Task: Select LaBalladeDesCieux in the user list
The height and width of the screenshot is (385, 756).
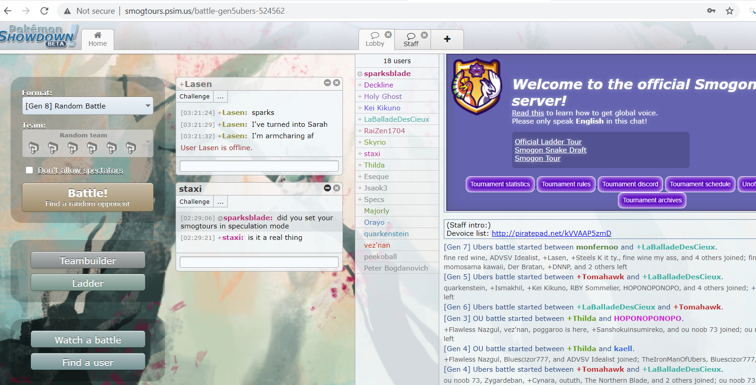Action: [397, 119]
